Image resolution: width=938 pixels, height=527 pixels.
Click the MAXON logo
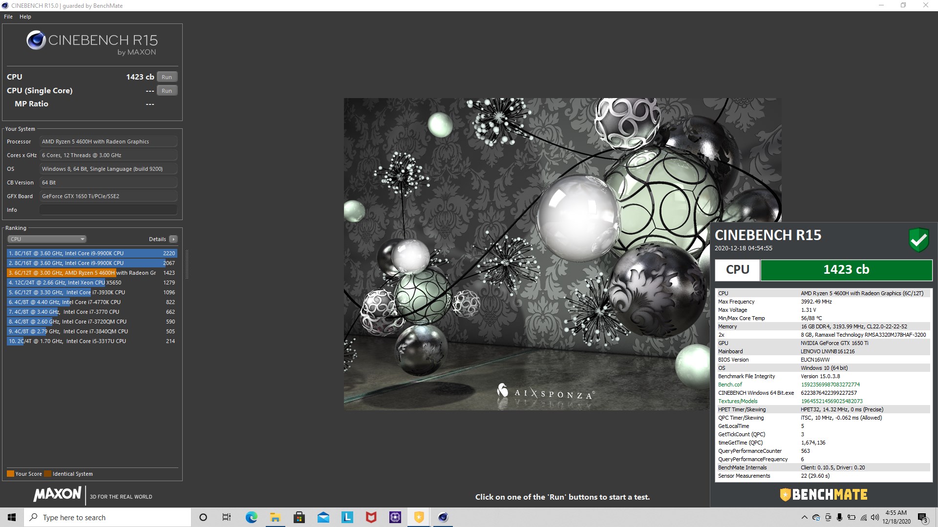point(57,494)
